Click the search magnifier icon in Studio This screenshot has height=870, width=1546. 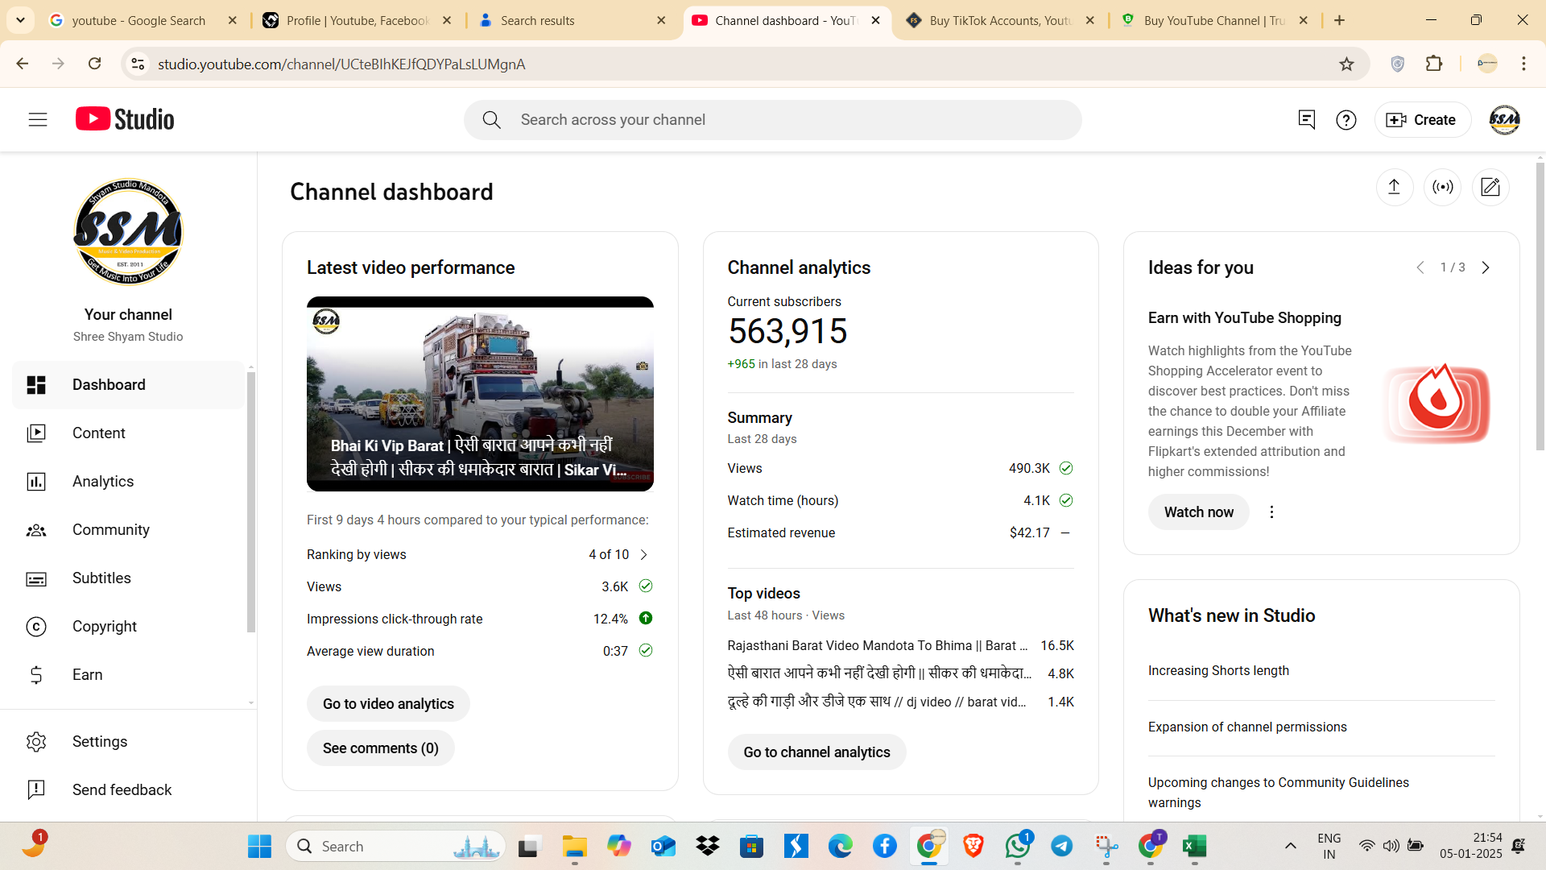pyautogui.click(x=492, y=120)
